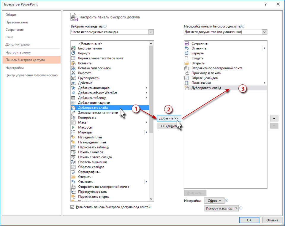Click the Add WordArt letter icon

pyautogui.click(x=73, y=93)
